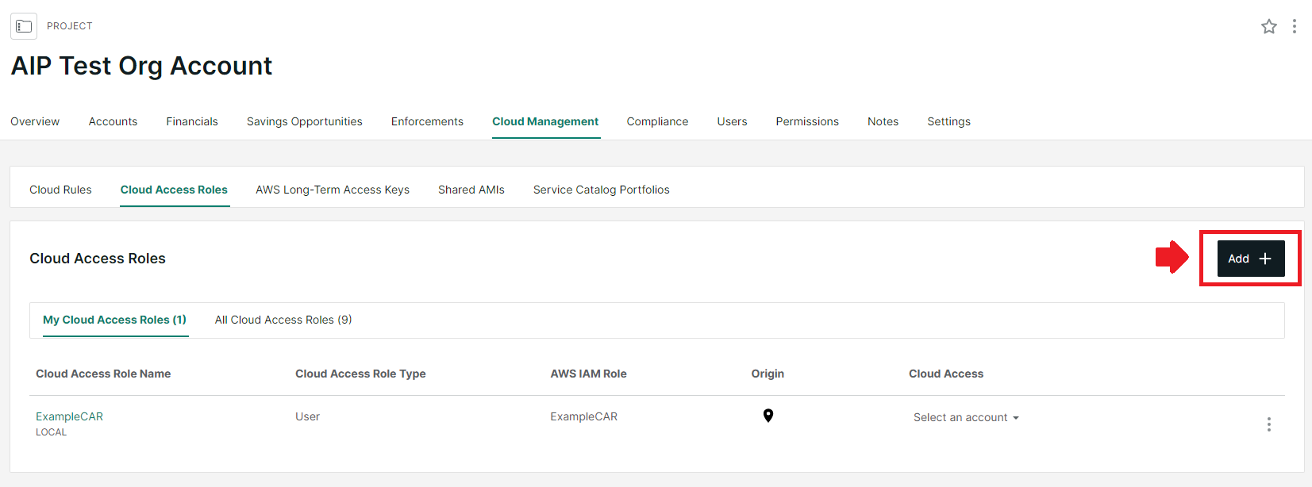Select the Cloud Rules sub-tab
This screenshot has height=487, width=1312.
pyautogui.click(x=60, y=190)
